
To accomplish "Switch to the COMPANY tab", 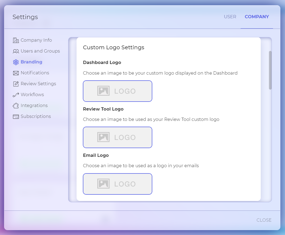I will [x=257, y=17].
